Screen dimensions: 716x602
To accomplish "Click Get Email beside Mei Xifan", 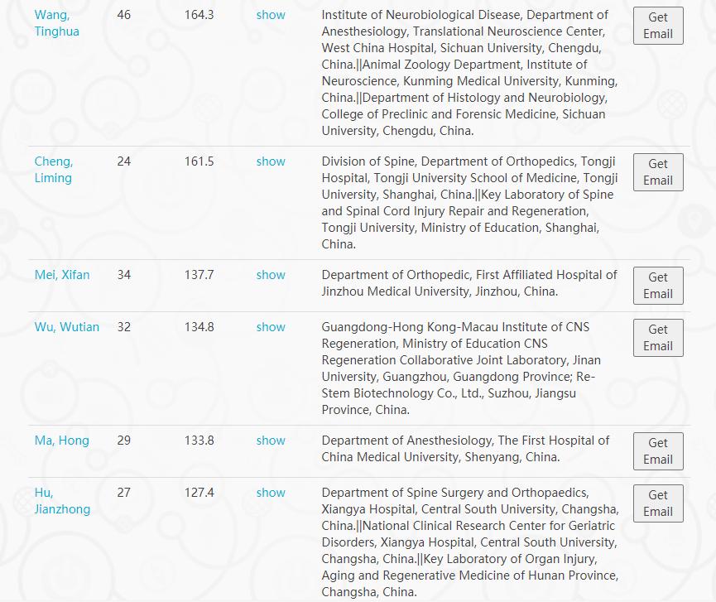I will pos(658,286).
